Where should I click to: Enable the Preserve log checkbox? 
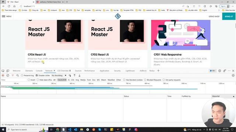[x=22, y=76]
